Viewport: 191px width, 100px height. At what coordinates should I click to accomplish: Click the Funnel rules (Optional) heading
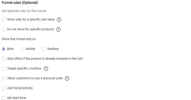(20, 3)
